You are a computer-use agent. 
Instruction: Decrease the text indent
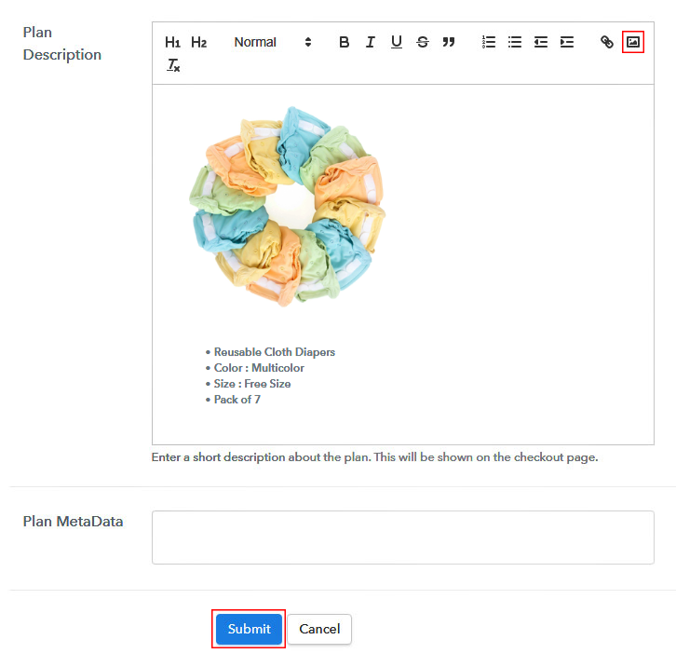coord(541,42)
